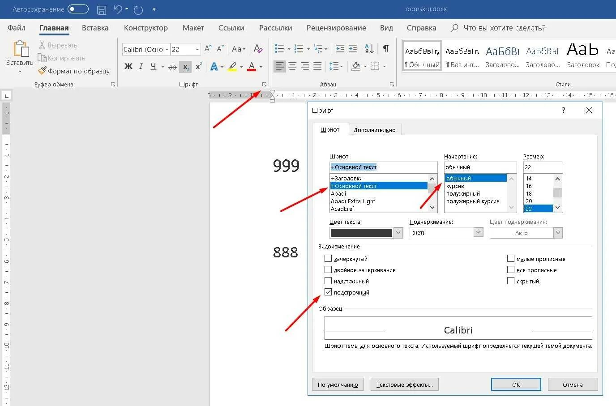616x406 pixels.
Task: Open the Aa change case dropdown
Action: pos(239,49)
